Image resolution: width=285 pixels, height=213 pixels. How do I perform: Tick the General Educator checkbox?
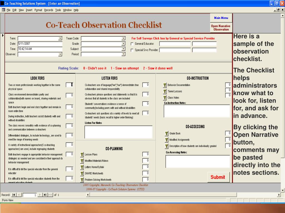click(132, 44)
